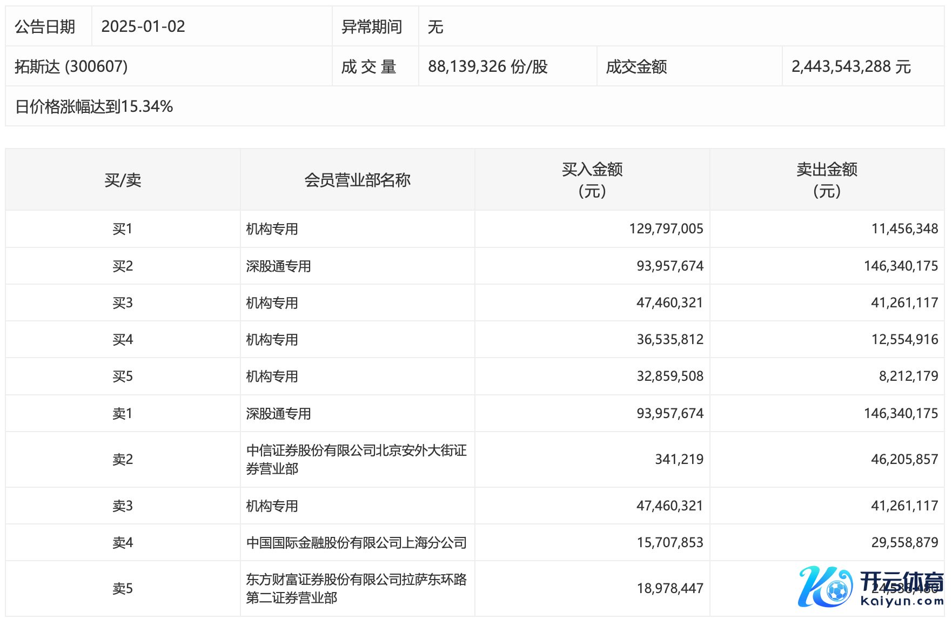Viewport: 952px width, 619px height.
Task: Open the 东方财富证券拉萨东环路第二证券营业部 entry
Action: tap(356, 588)
